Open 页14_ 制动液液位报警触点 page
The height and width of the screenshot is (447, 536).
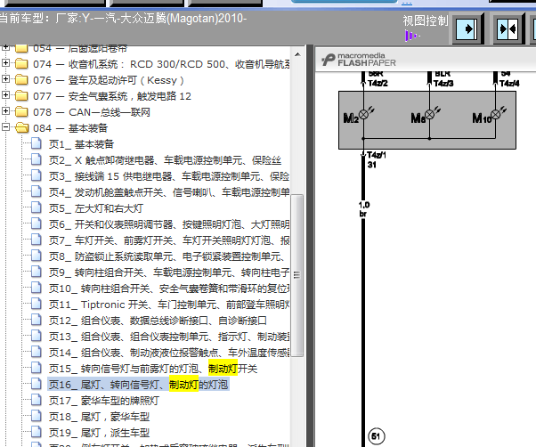coord(169,353)
